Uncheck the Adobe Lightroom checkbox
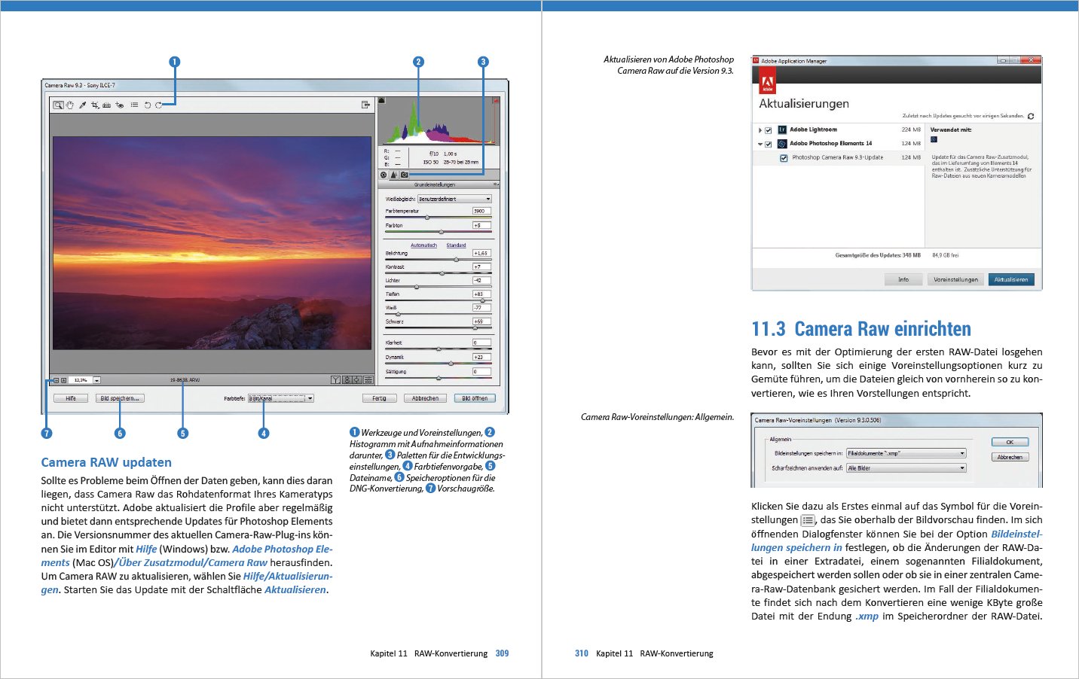1079x679 pixels. click(x=769, y=130)
